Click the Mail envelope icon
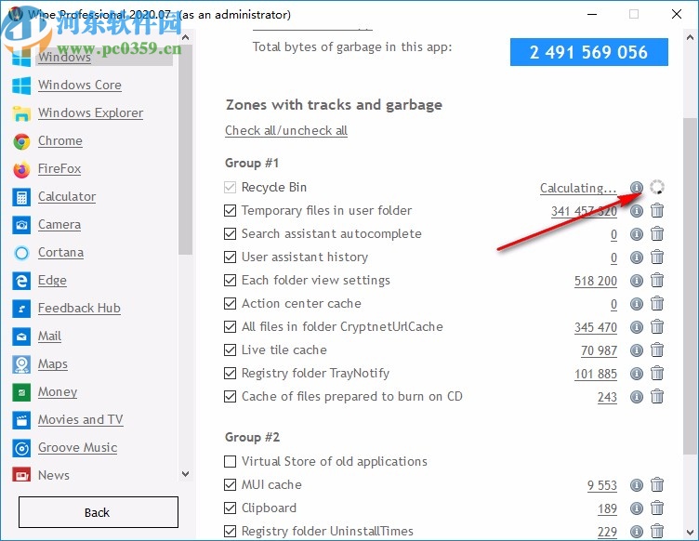This screenshot has width=699, height=541. tap(21, 336)
